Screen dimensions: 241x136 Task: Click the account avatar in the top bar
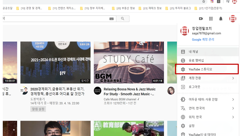pos(233,19)
